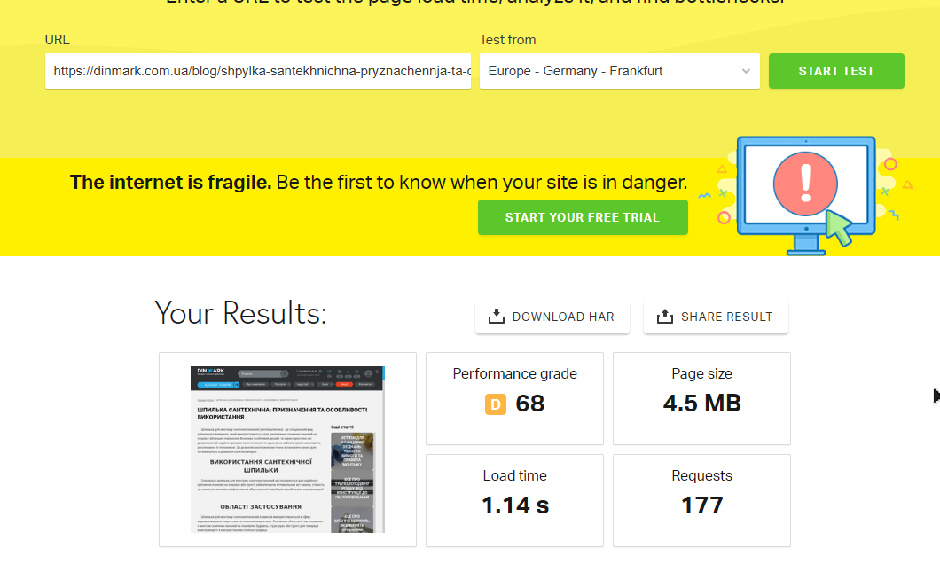Start the page speed test
Viewport: 940px width, 572px height.
836,71
